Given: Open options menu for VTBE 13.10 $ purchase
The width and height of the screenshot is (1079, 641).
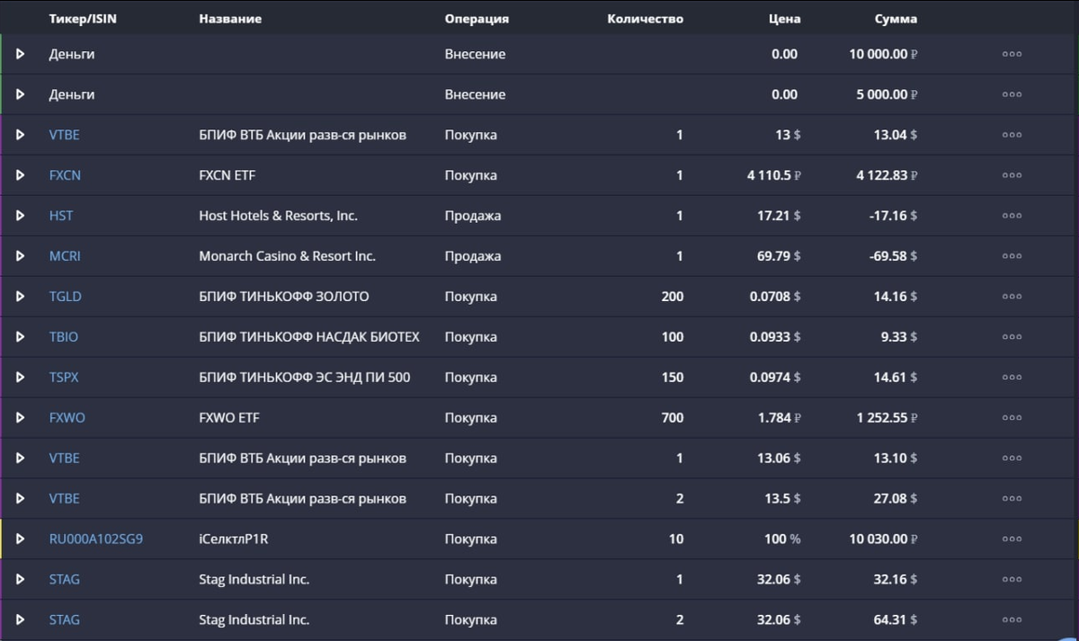Looking at the screenshot, I should (1012, 458).
